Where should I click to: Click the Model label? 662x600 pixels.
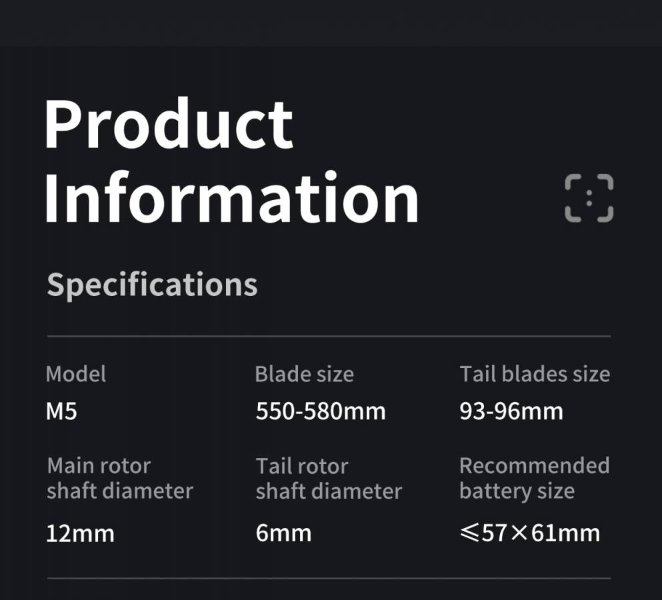click(76, 374)
